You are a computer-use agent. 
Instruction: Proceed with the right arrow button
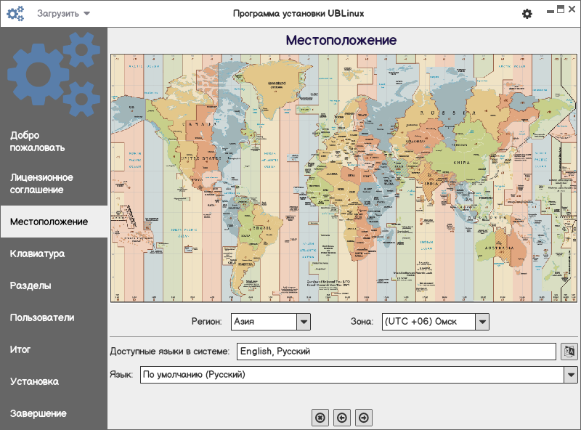pyautogui.click(x=364, y=418)
